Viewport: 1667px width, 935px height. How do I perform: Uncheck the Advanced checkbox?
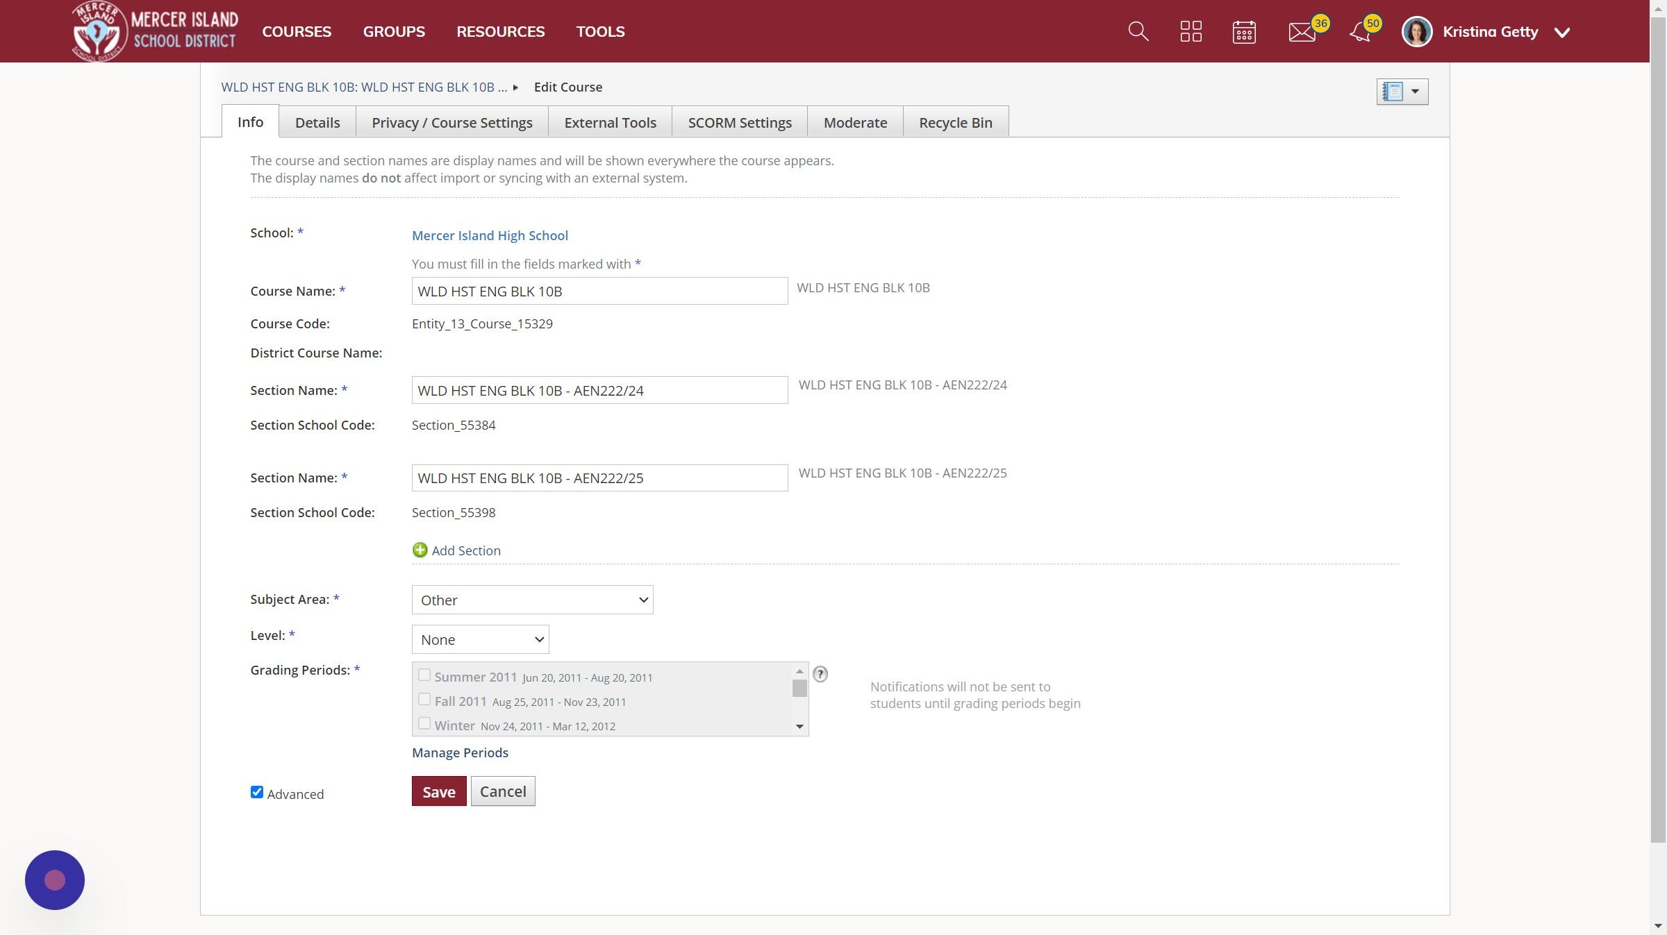(257, 792)
